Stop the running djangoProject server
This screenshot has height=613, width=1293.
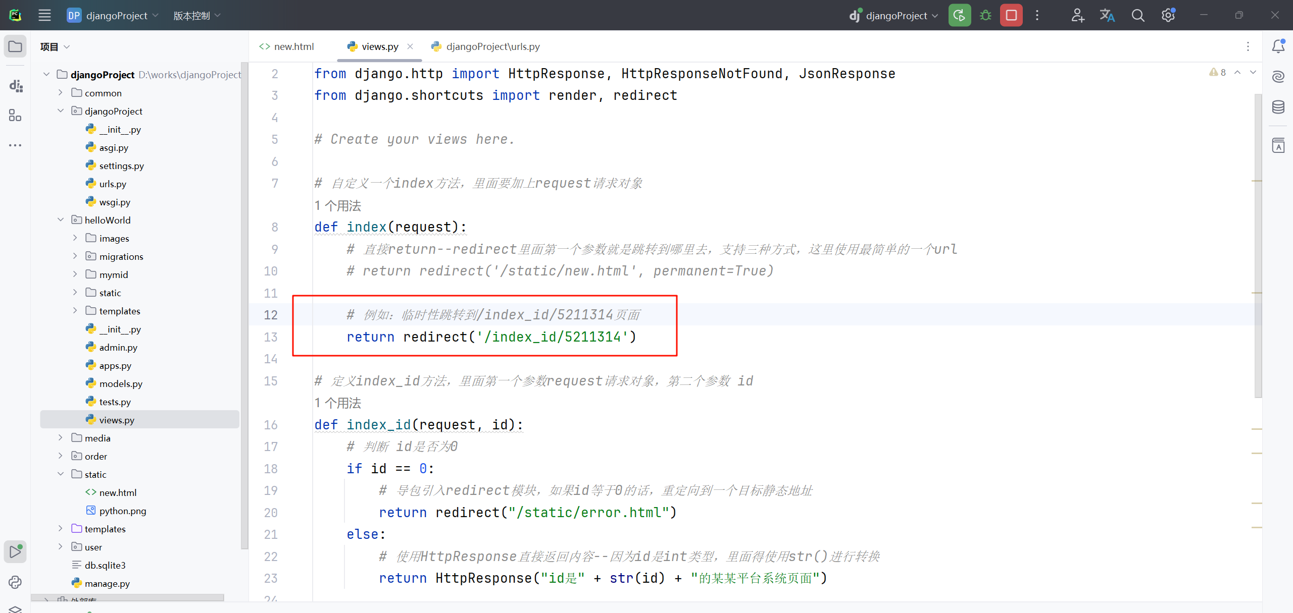coord(1011,15)
